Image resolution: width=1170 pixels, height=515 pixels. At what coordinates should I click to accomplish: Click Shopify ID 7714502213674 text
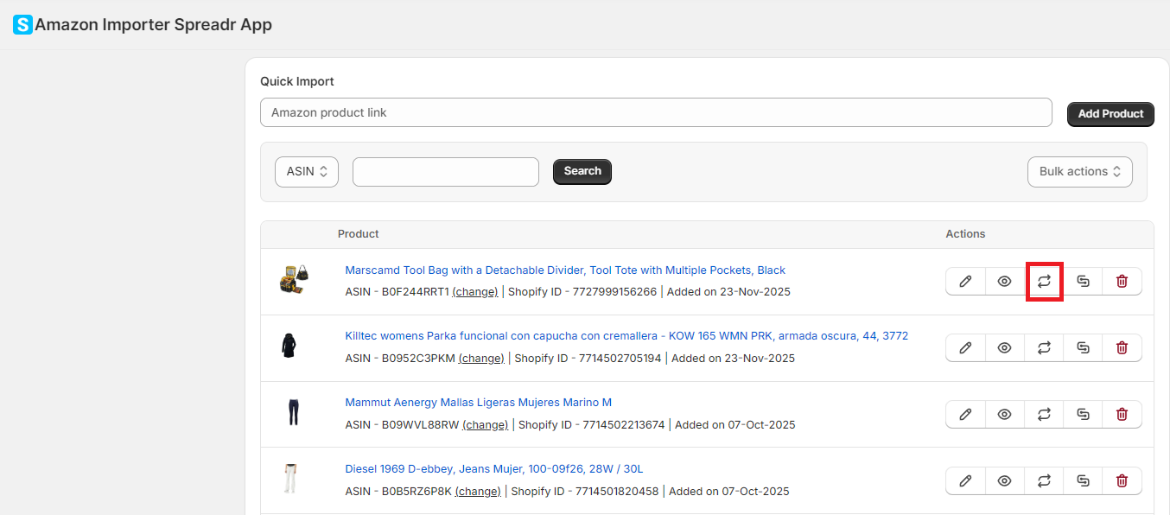[592, 425]
